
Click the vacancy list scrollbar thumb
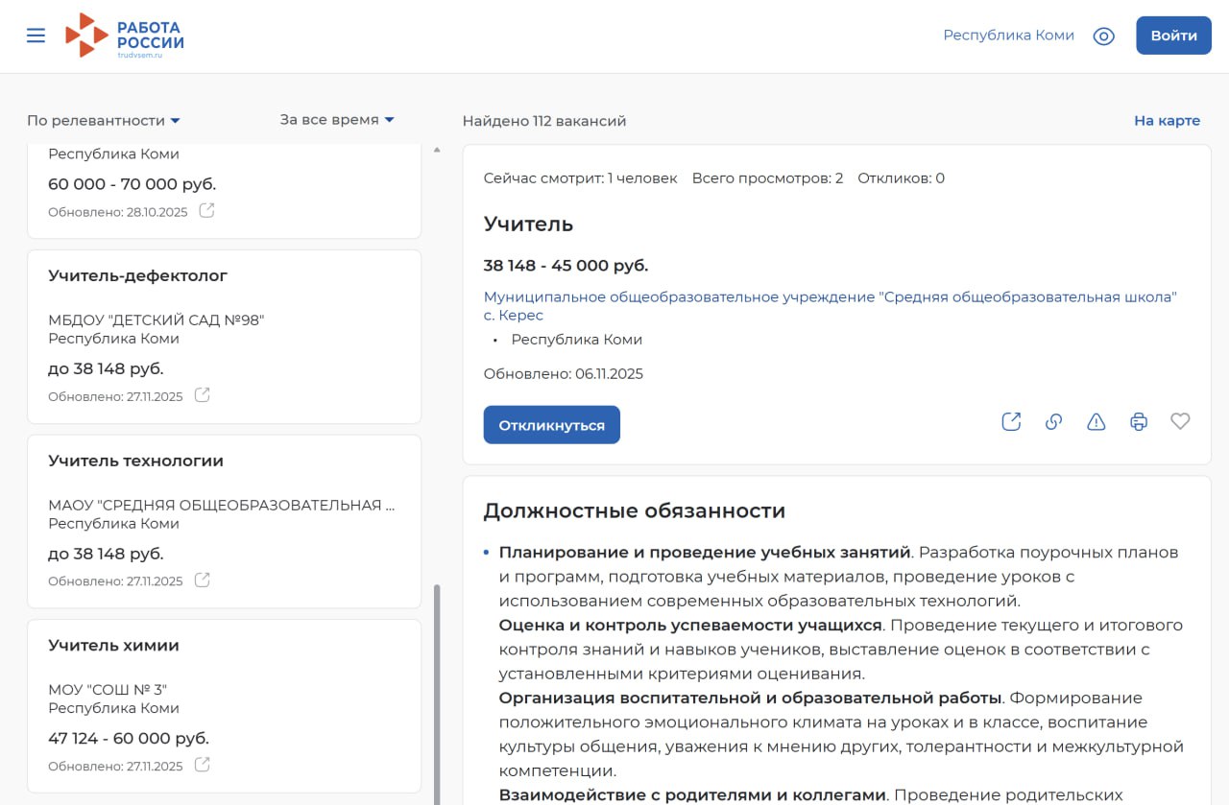[x=438, y=691]
